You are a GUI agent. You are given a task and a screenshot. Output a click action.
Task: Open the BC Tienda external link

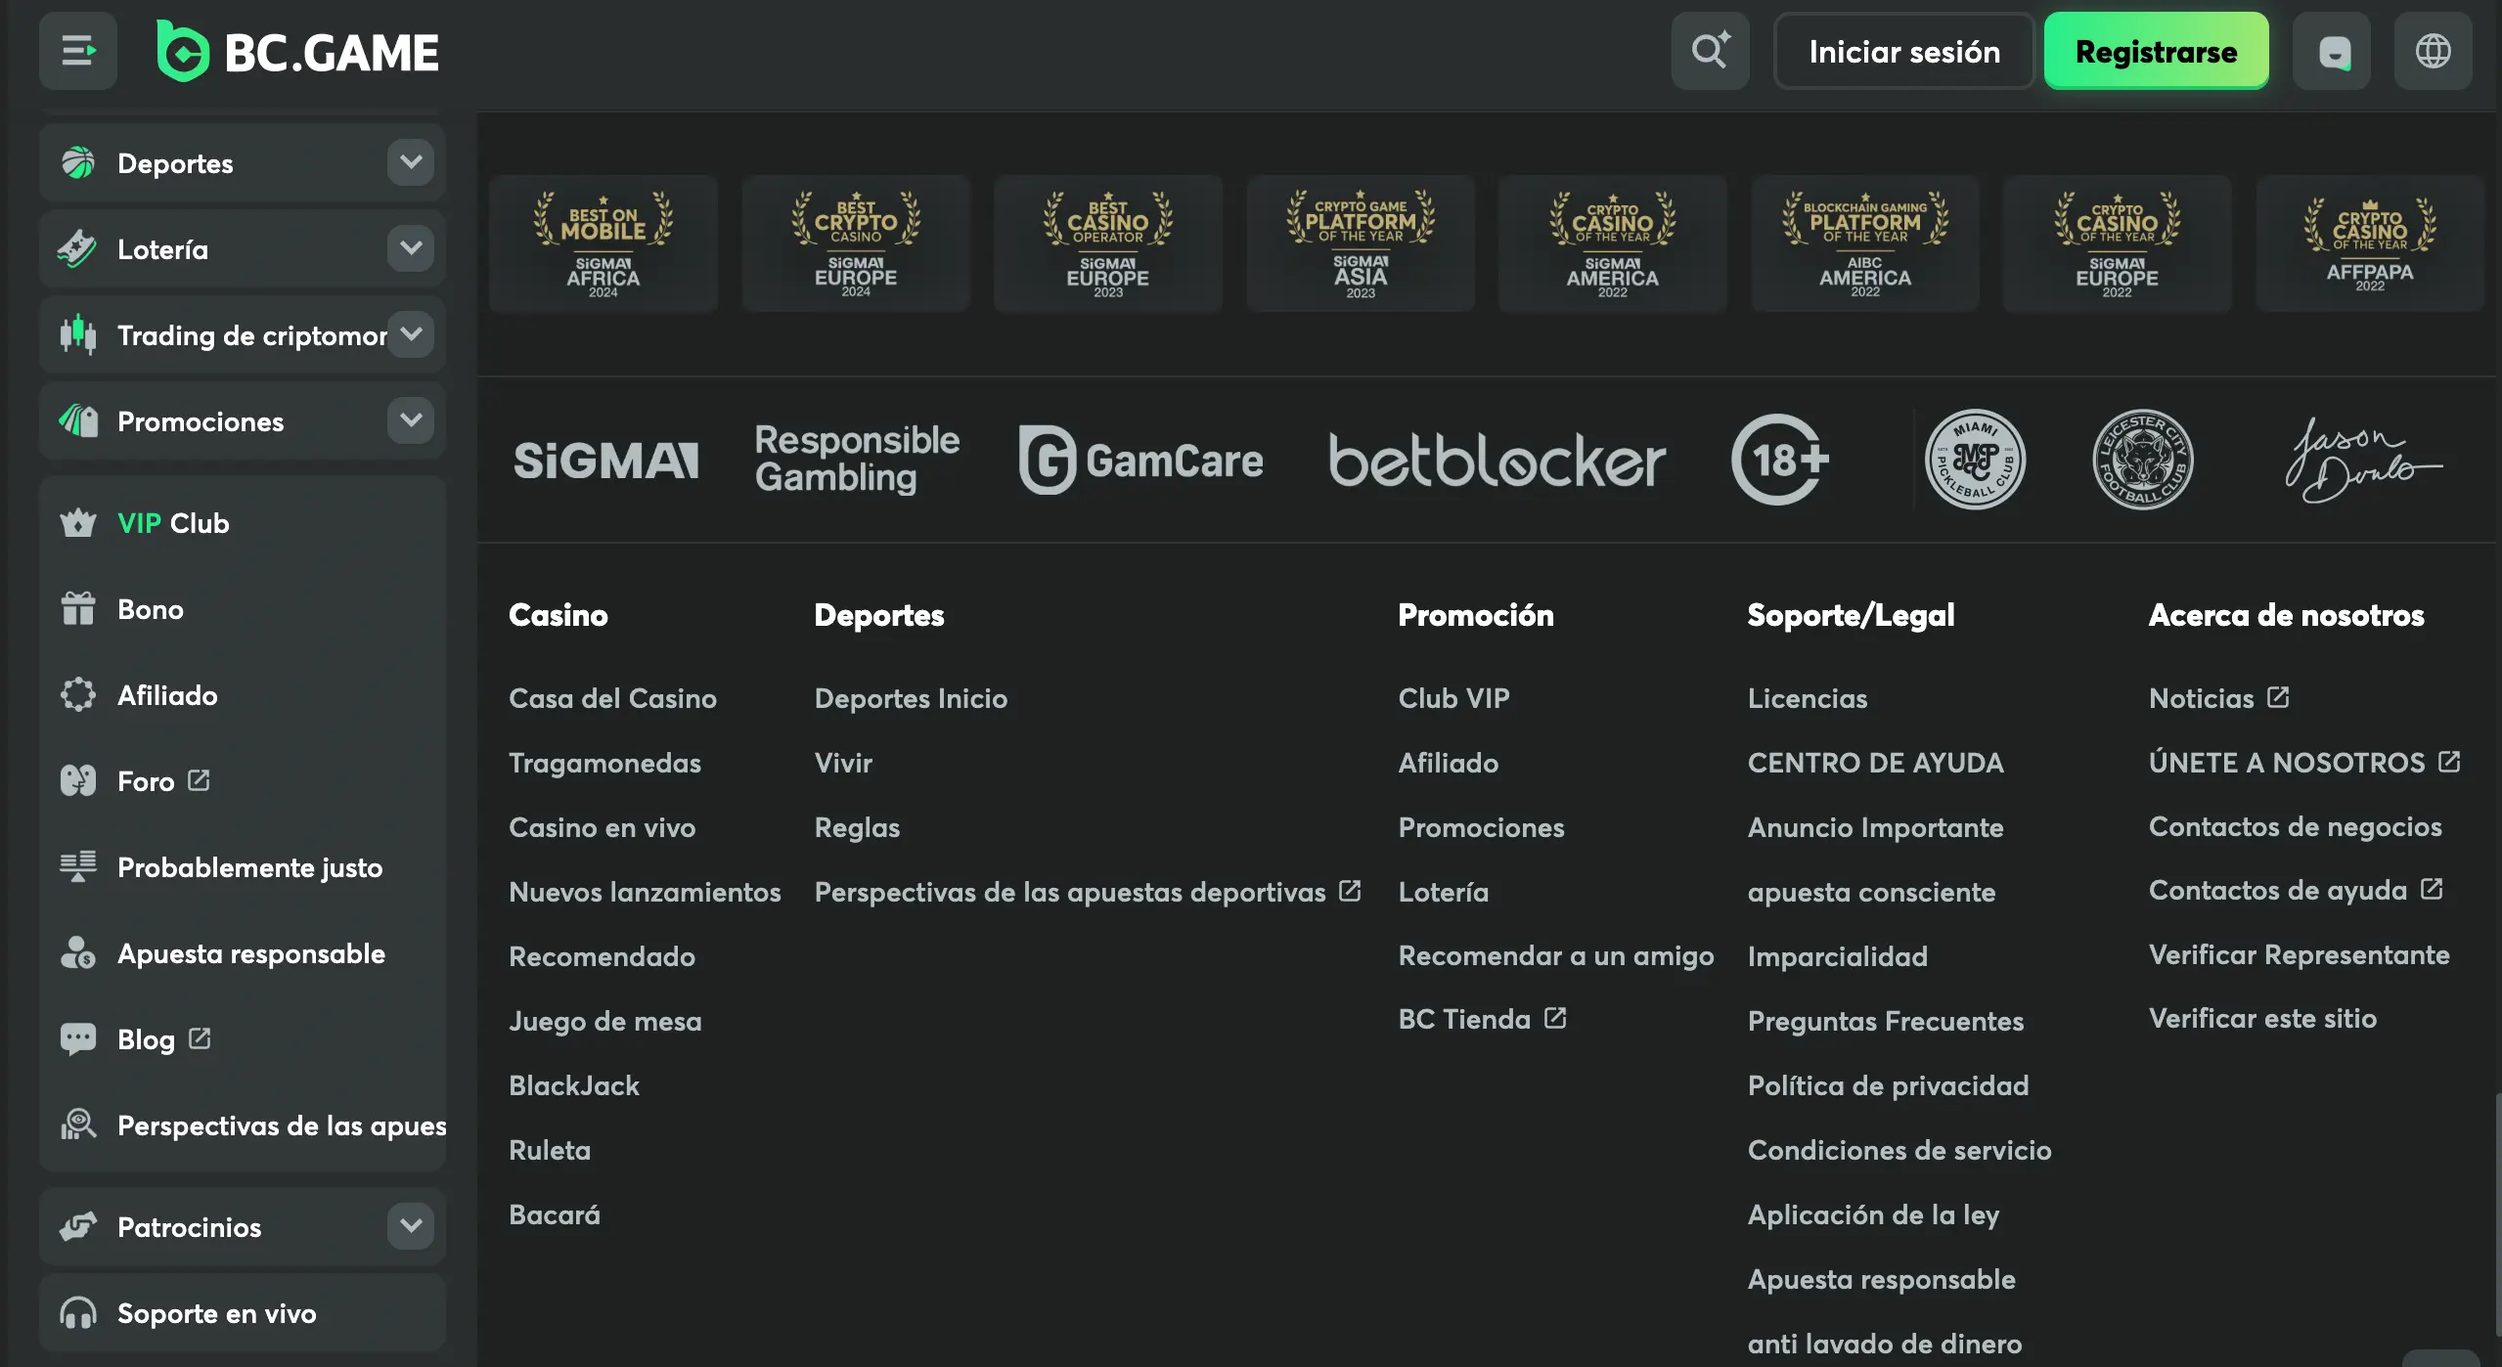[1482, 1019]
